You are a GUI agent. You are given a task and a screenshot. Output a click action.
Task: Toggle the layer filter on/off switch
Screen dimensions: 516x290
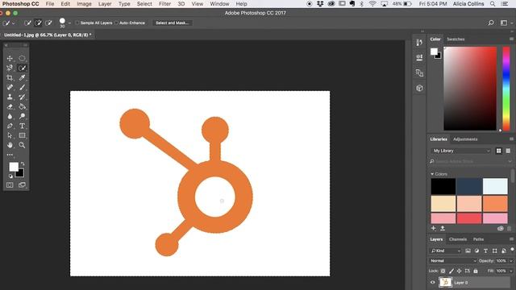[512, 250]
